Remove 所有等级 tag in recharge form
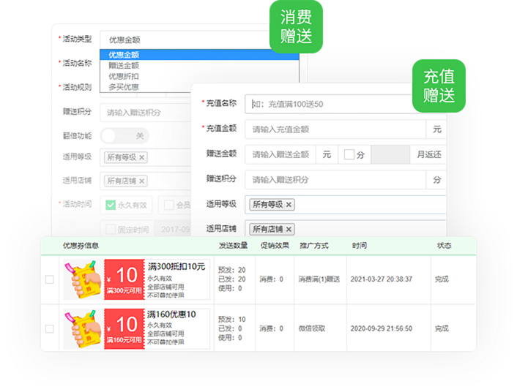 (289, 205)
